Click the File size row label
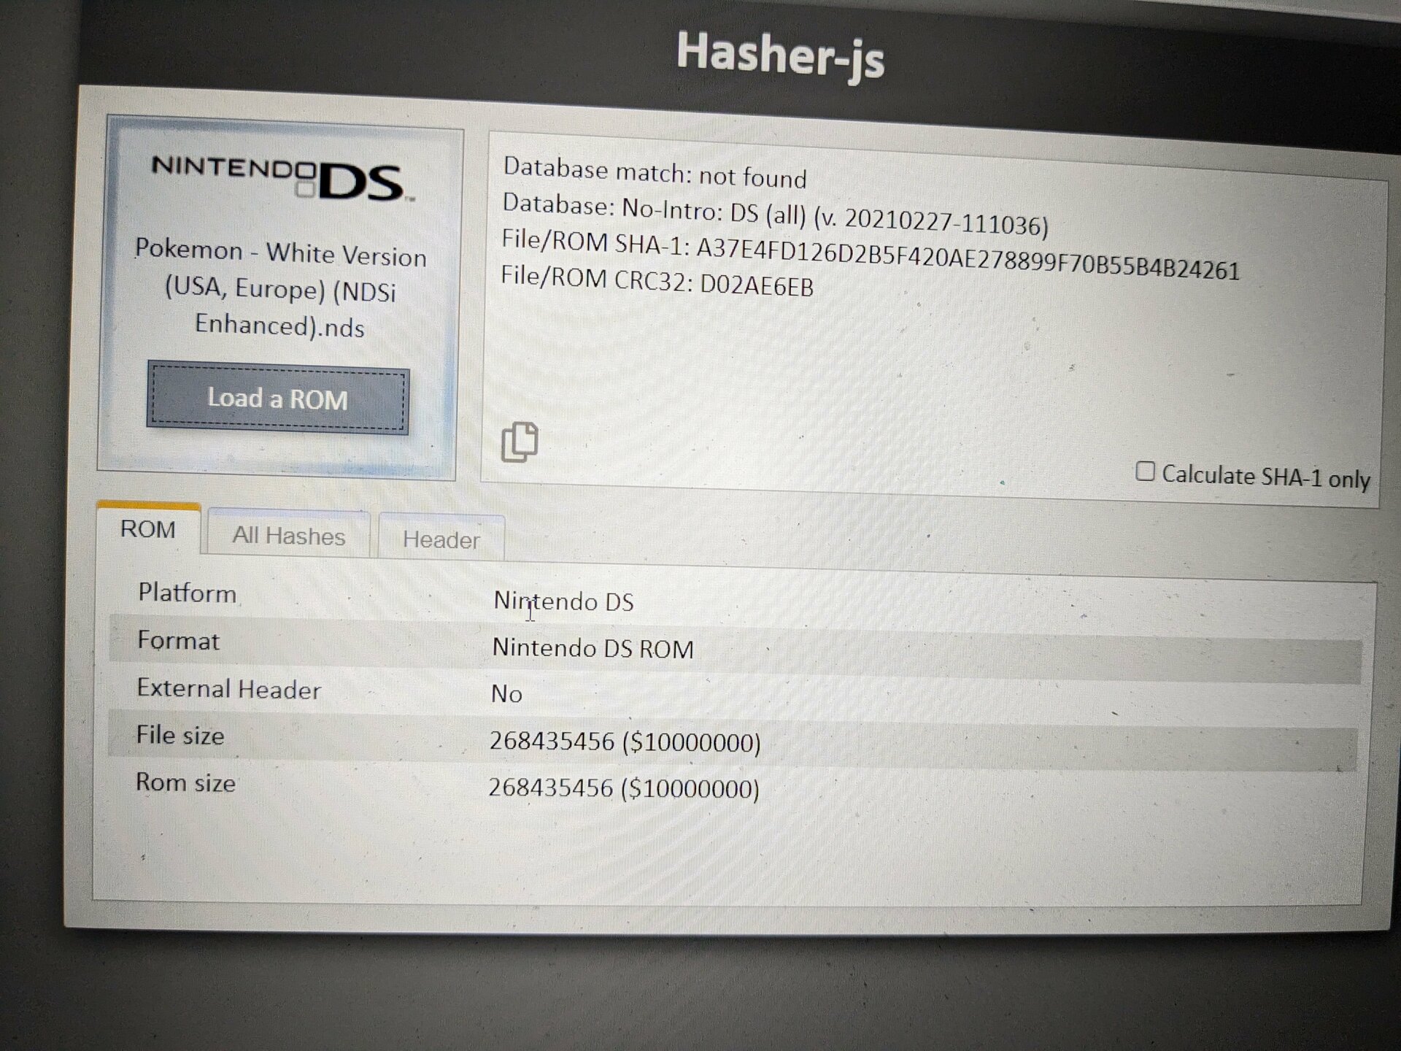The height and width of the screenshot is (1051, 1401). click(x=180, y=735)
